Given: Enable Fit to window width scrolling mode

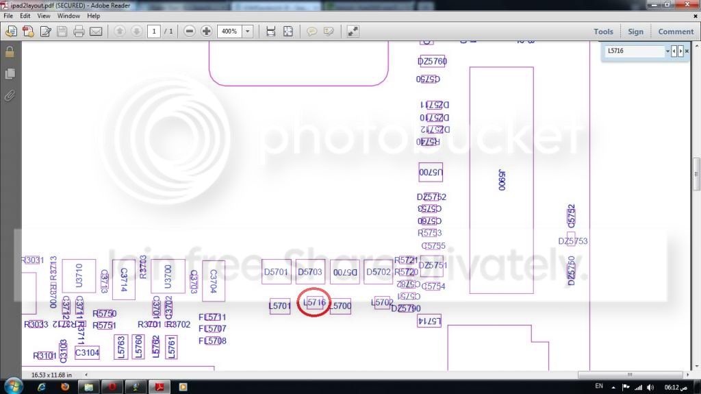Looking at the screenshot, I should pyautogui.click(x=270, y=32).
